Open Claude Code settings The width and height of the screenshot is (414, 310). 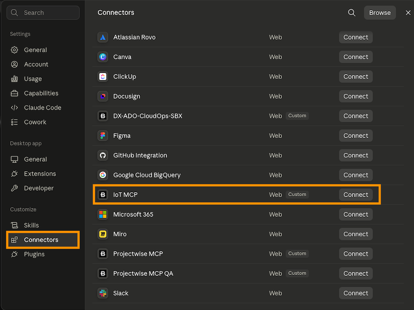pyautogui.click(x=43, y=108)
